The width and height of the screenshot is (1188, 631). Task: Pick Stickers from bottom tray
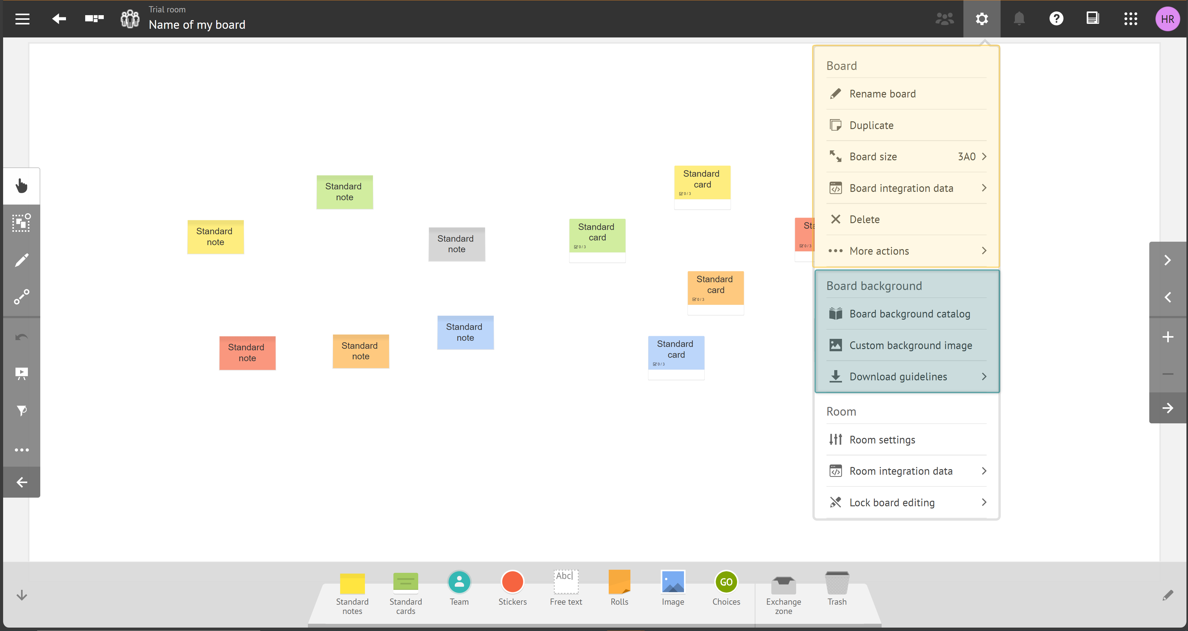point(512,589)
